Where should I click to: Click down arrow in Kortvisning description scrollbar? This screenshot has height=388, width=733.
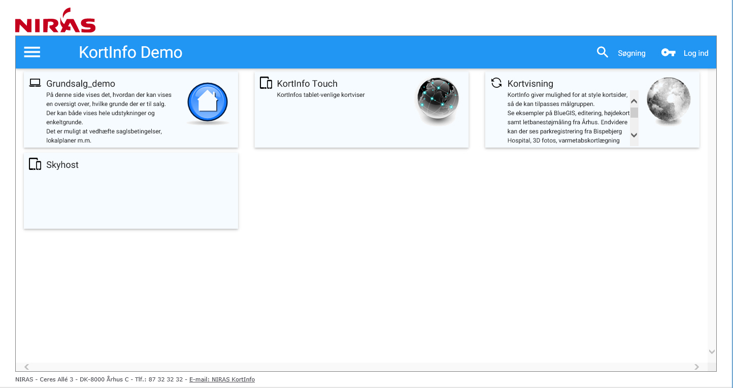(634, 135)
